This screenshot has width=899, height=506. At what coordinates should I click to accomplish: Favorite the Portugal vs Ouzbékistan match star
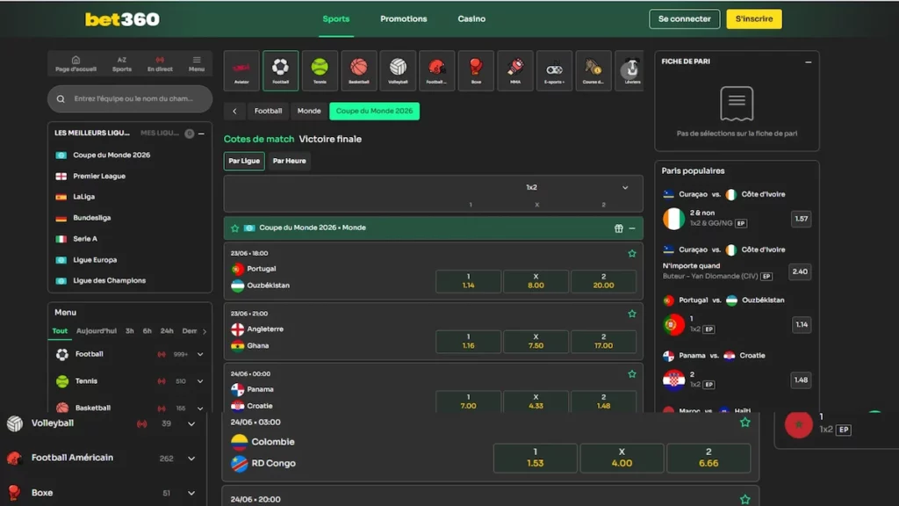tap(632, 254)
